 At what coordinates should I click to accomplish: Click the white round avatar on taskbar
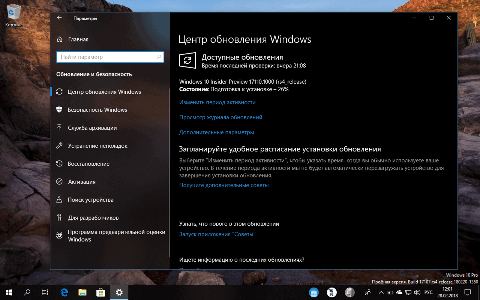point(332,292)
